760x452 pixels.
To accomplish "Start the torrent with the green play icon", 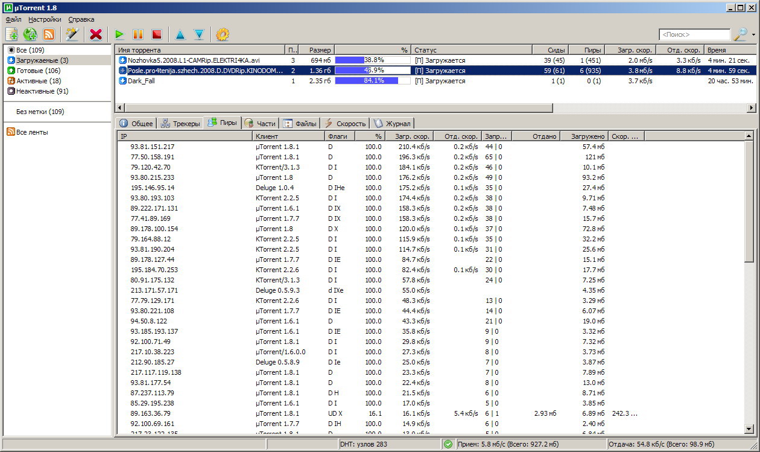I will click(119, 34).
